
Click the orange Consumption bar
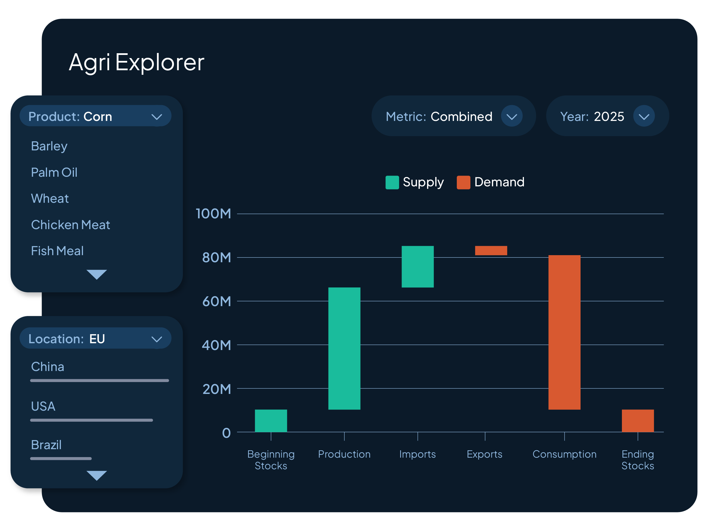[564, 332]
